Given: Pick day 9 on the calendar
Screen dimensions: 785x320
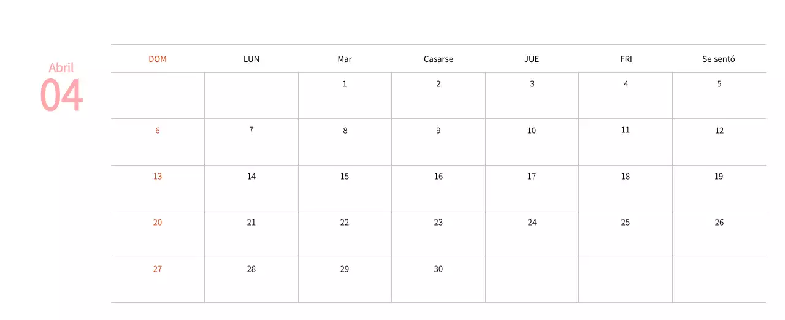Looking at the screenshot, I should point(438,131).
